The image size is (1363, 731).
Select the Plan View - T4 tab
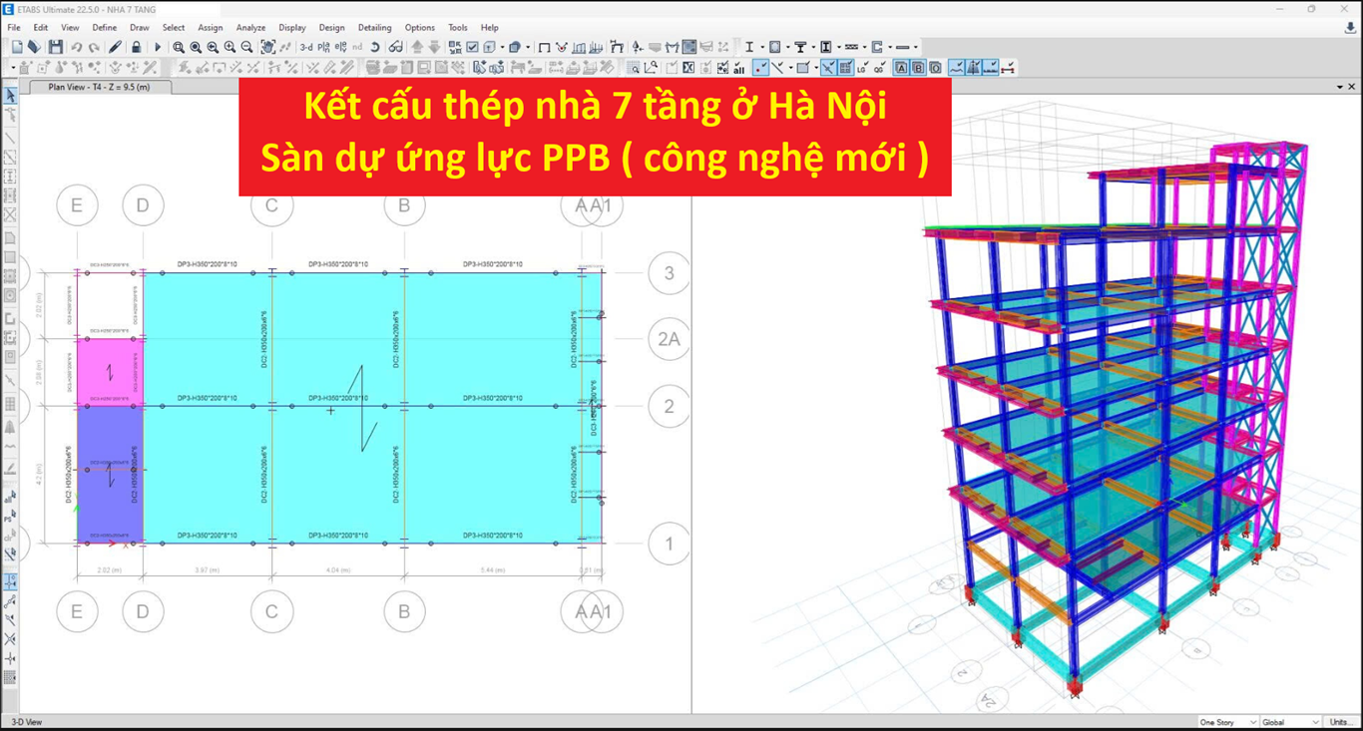98,87
